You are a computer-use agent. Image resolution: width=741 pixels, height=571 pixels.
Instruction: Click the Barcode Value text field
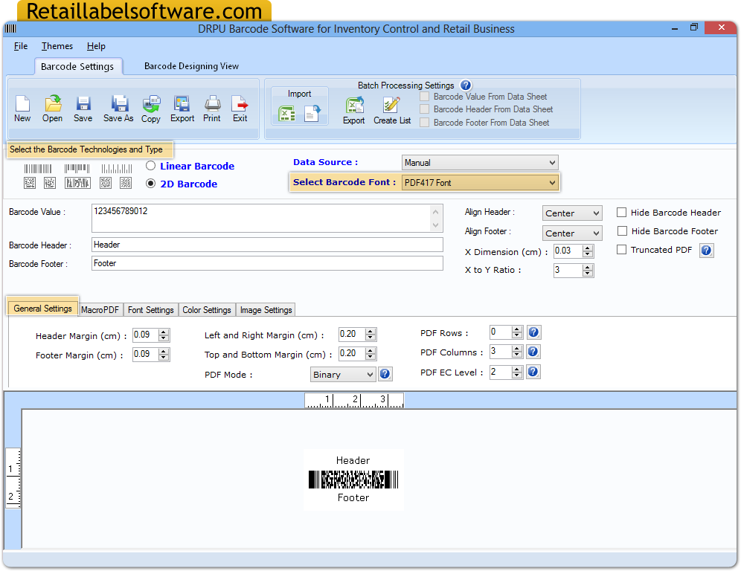[x=267, y=218]
